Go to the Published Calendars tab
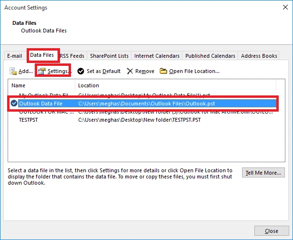293x240 pixels. tap(210, 56)
